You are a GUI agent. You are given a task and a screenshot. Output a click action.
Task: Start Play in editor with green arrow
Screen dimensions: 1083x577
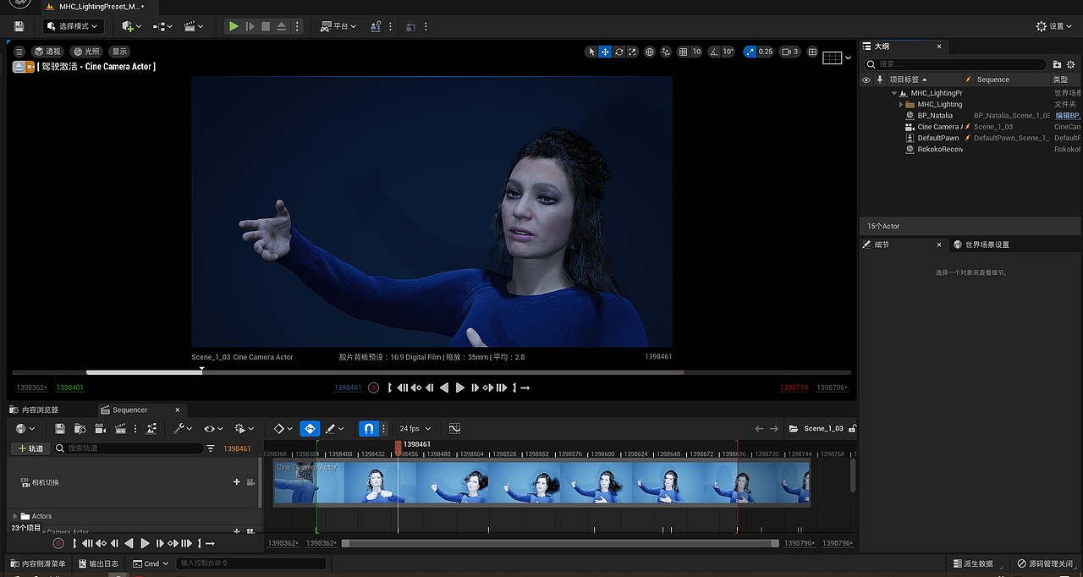click(x=234, y=26)
